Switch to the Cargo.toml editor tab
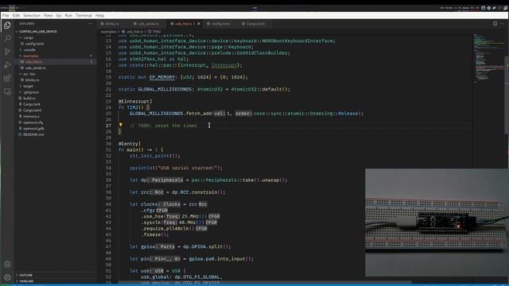This screenshot has height=286, width=509. pos(255,24)
